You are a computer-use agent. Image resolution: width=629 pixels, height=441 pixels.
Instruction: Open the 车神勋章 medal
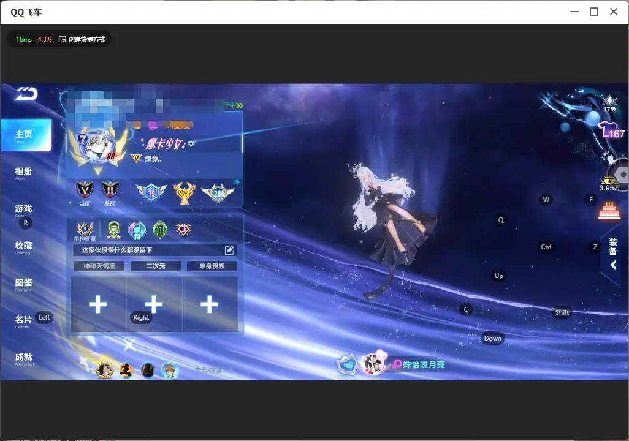(85, 232)
